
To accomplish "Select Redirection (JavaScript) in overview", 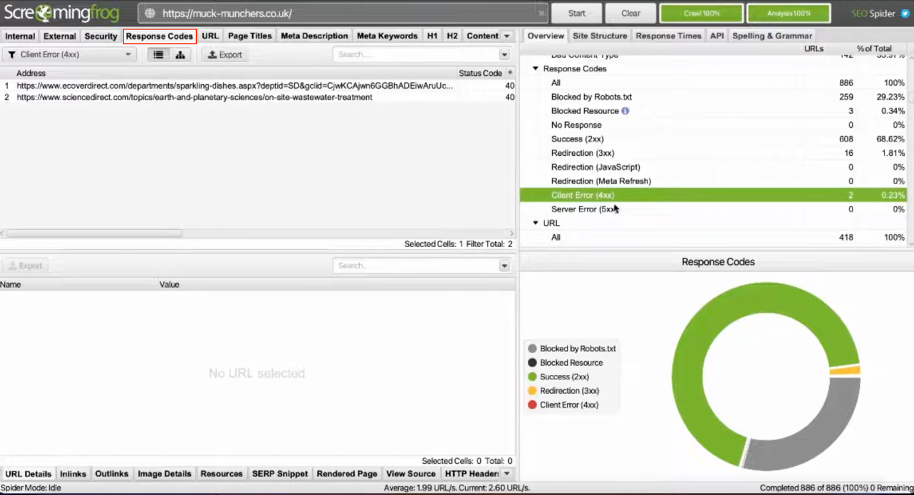I will coord(713,167).
